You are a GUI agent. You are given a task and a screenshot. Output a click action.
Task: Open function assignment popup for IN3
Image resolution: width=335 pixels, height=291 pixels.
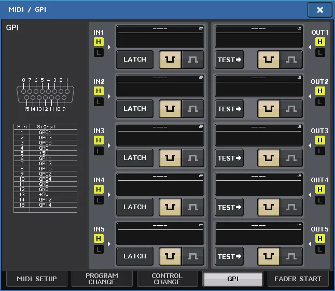(x=160, y=135)
